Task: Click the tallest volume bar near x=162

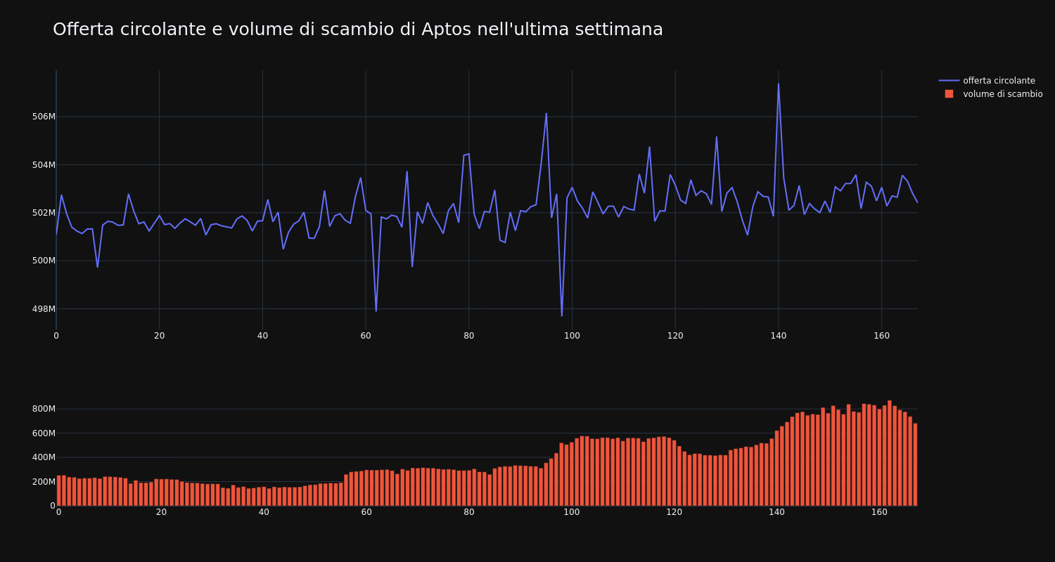Action: (x=889, y=453)
